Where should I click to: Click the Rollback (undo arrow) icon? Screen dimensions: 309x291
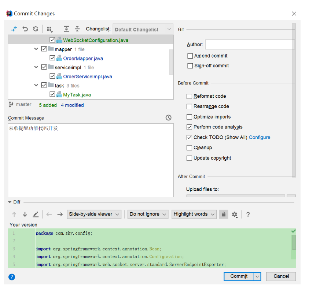(25, 29)
